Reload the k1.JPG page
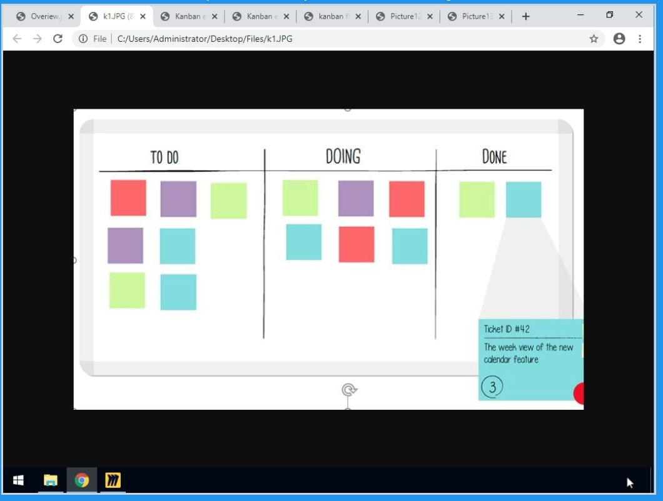Image resolution: width=663 pixels, height=501 pixels. coord(58,39)
